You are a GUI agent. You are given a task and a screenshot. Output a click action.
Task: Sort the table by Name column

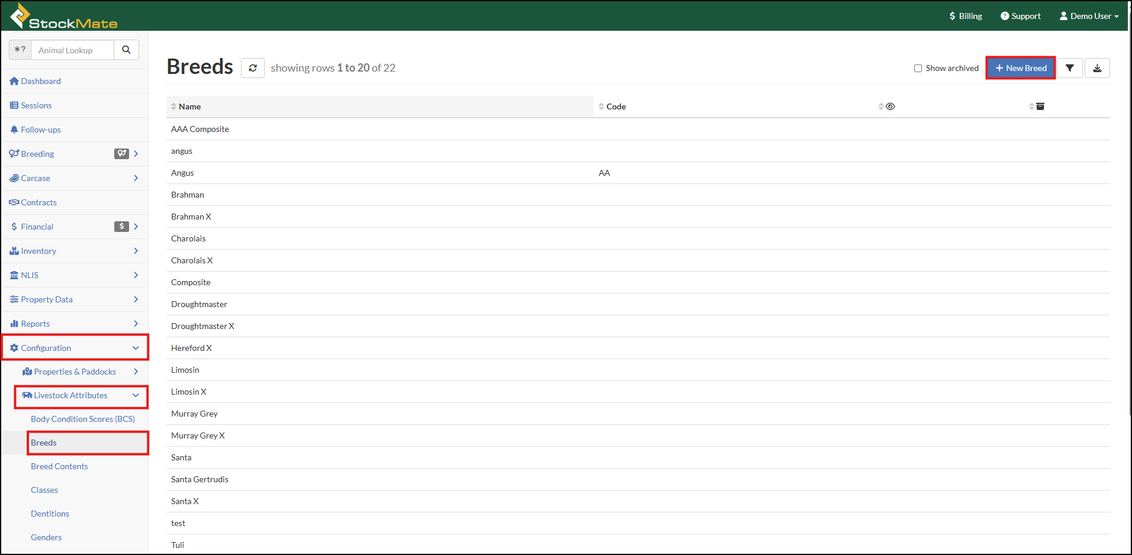189,107
